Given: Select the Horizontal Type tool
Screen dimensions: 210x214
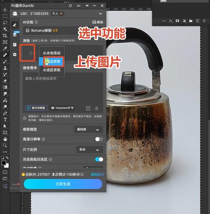Looking at the screenshot, I should 5,120.
